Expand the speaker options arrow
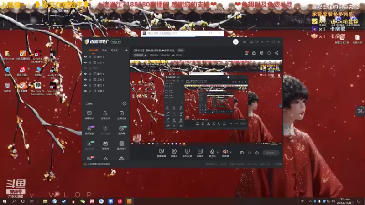The image size is (365, 205). click(x=231, y=152)
